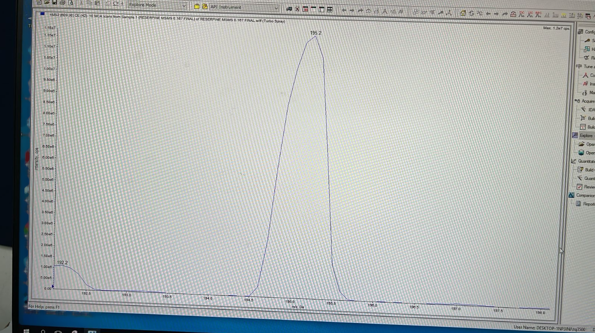Open Print Preview from the toolbar
This screenshot has height=333, width=595.
click(x=70, y=3)
